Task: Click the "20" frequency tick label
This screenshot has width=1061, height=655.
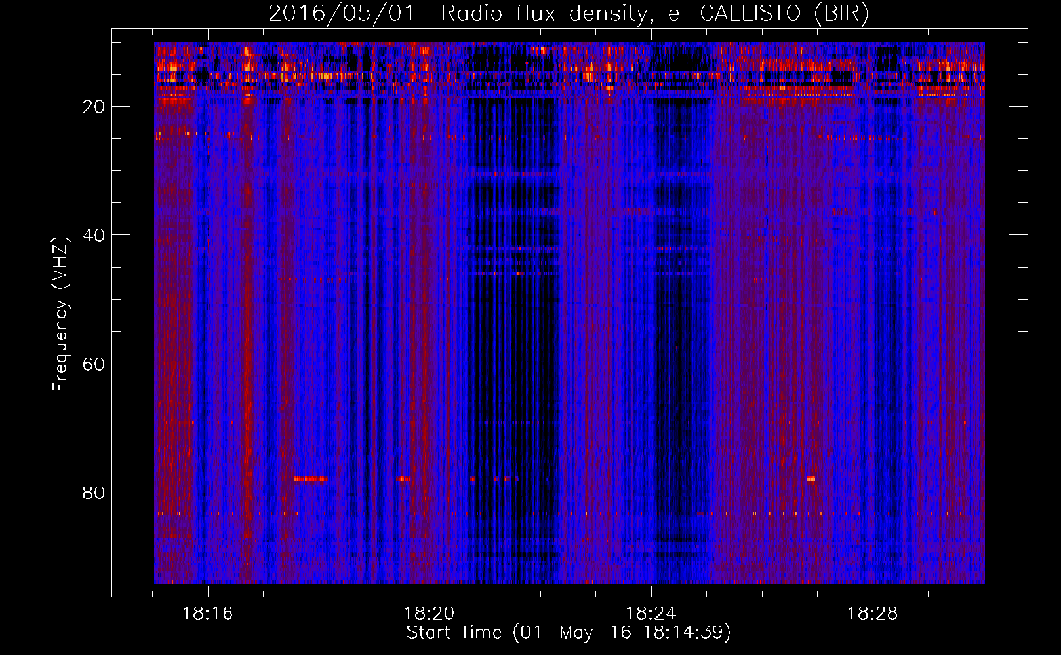Action: click(x=94, y=107)
